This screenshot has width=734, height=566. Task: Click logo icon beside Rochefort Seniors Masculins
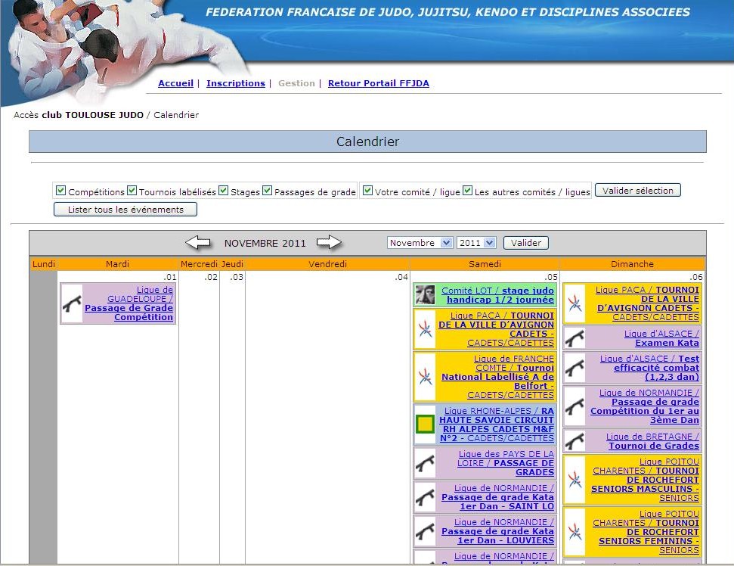(x=575, y=480)
